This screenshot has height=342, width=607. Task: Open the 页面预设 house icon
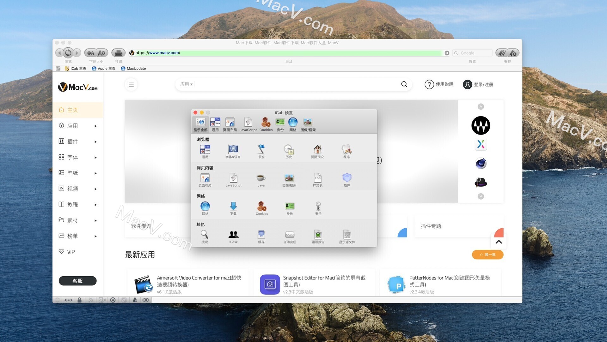click(x=317, y=151)
